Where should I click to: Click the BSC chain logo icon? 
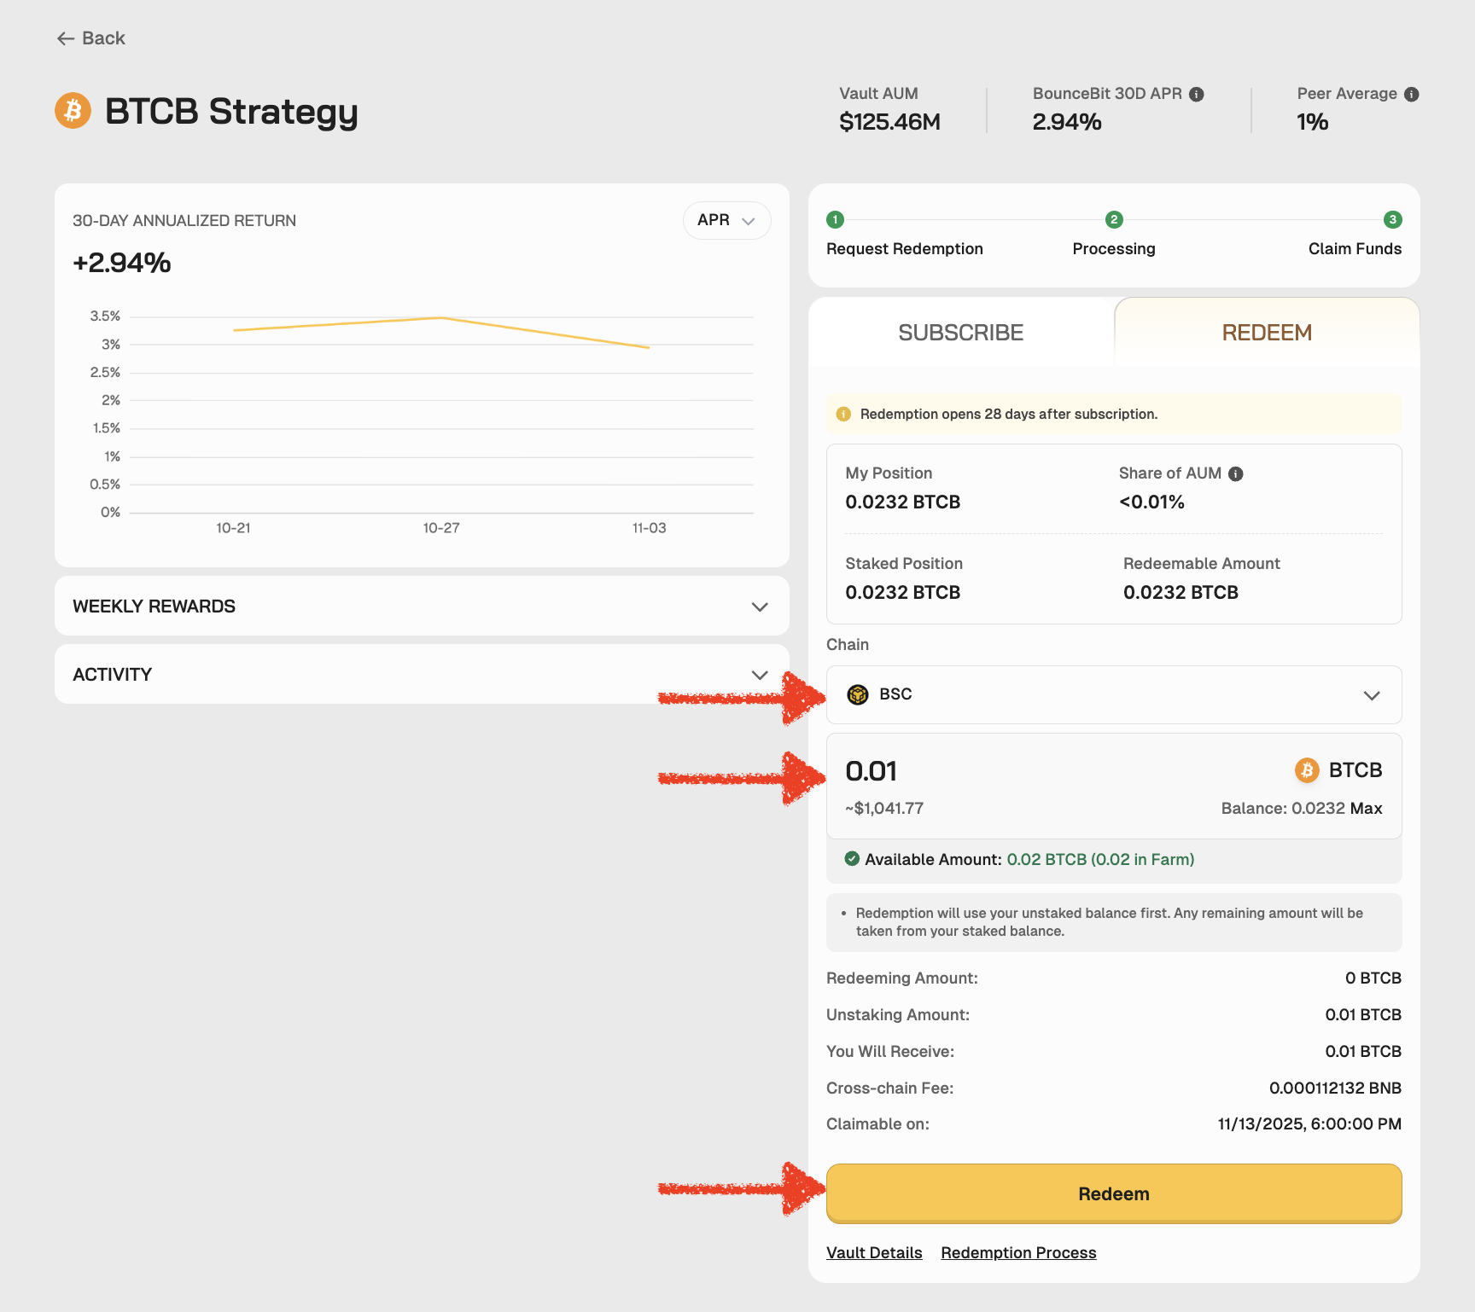[857, 694]
